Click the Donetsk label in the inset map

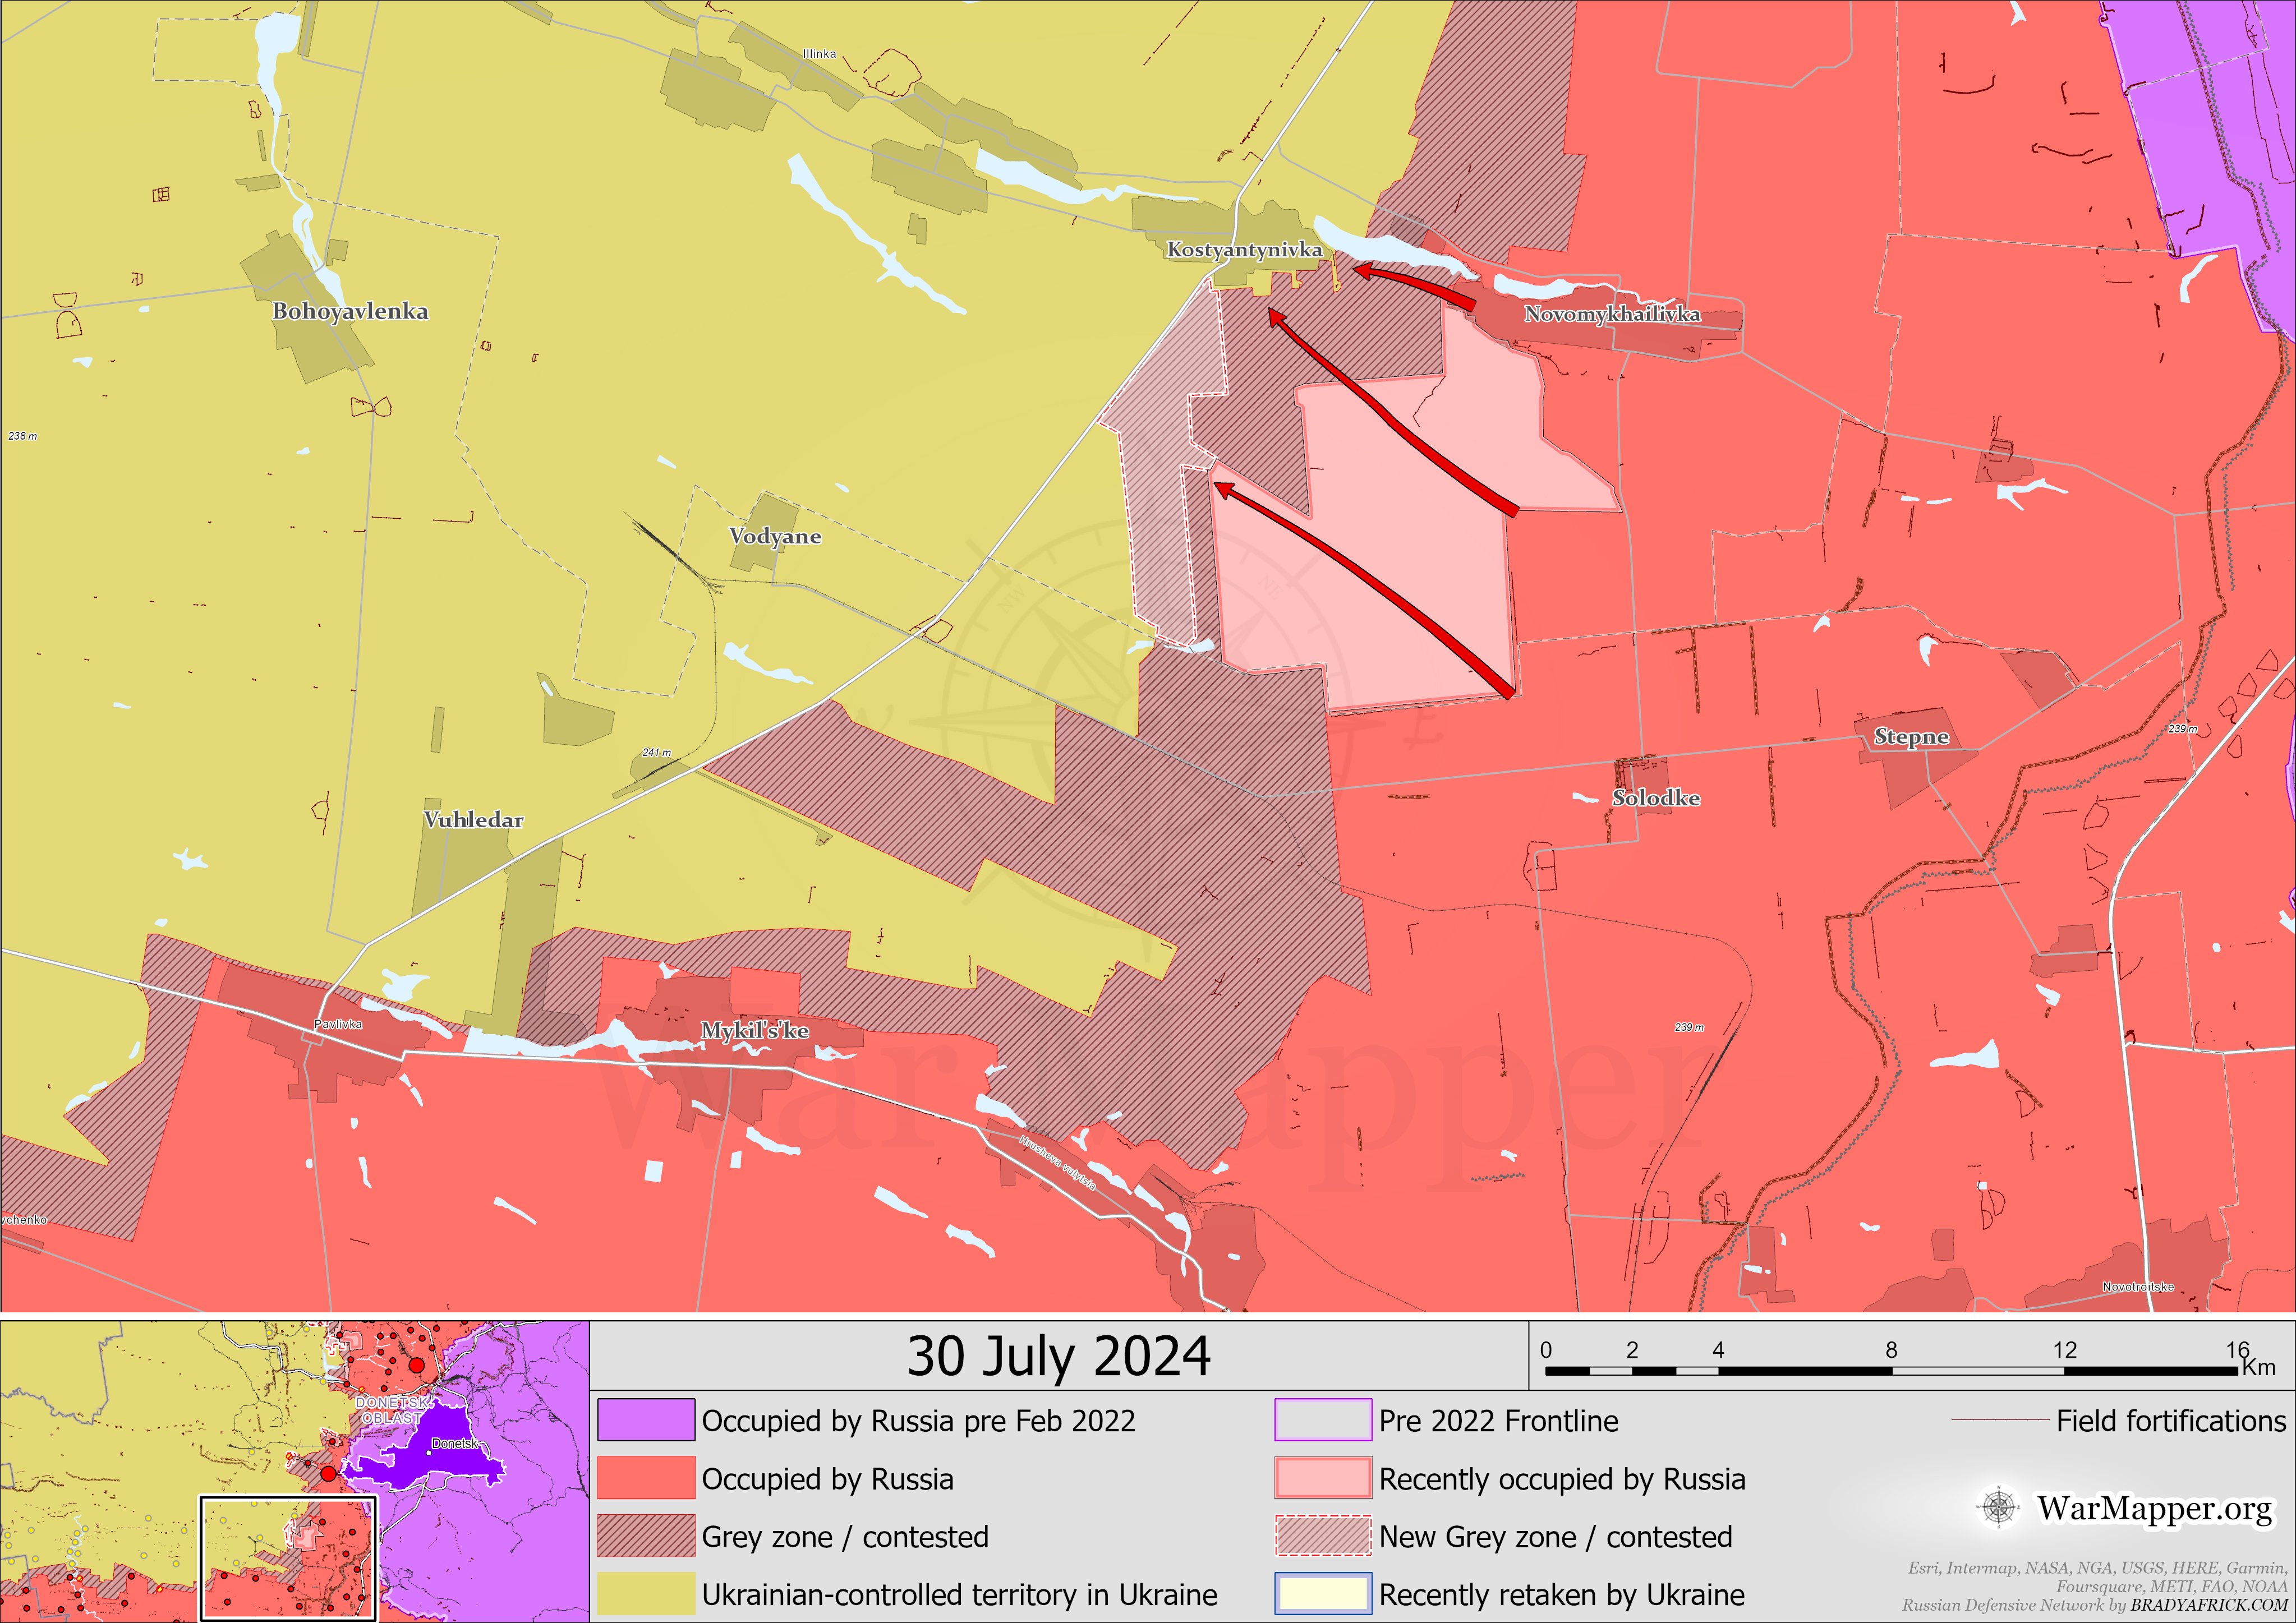point(455,1444)
